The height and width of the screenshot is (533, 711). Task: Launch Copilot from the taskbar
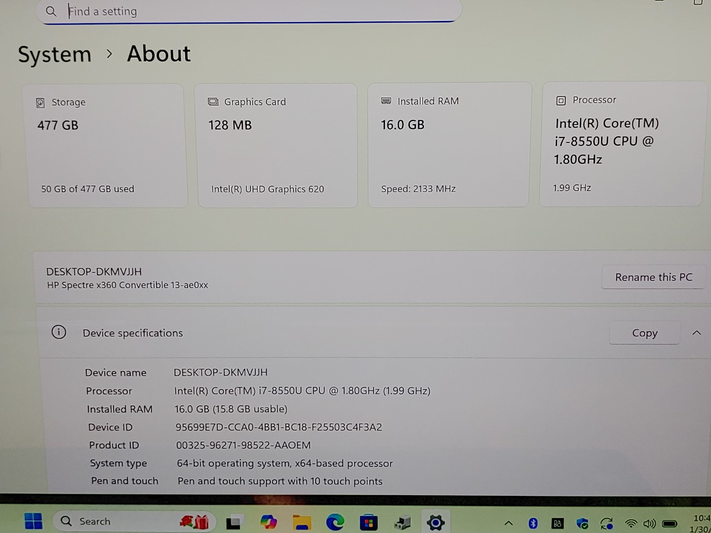(269, 522)
